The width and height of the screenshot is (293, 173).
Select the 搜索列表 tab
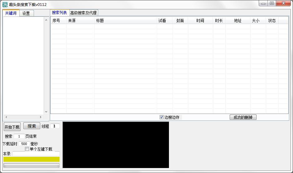[60, 12]
